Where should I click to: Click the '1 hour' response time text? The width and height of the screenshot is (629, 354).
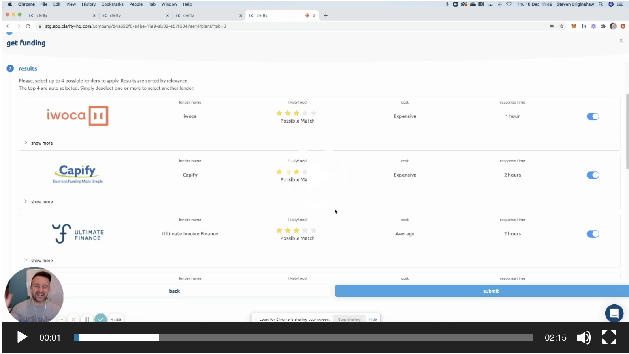(x=512, y=116)
